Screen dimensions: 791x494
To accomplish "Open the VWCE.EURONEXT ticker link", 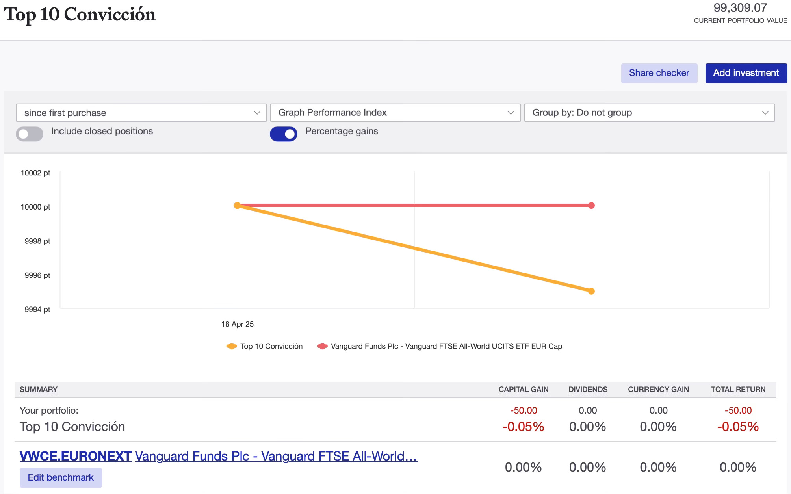I will coord(75,456).
